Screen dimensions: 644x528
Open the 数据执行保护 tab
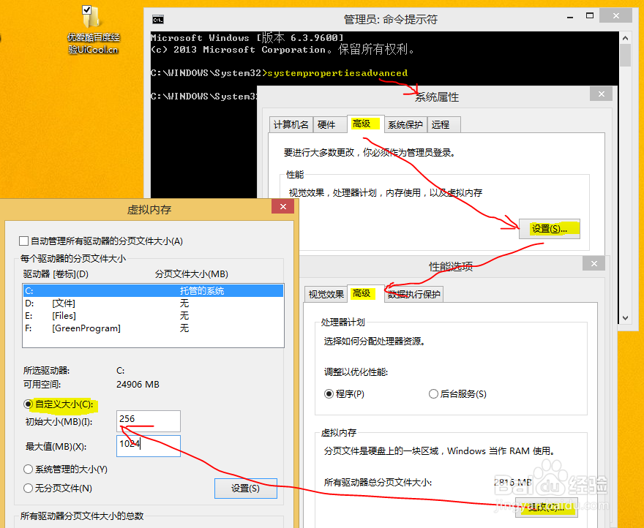click(x=414, y=295)
